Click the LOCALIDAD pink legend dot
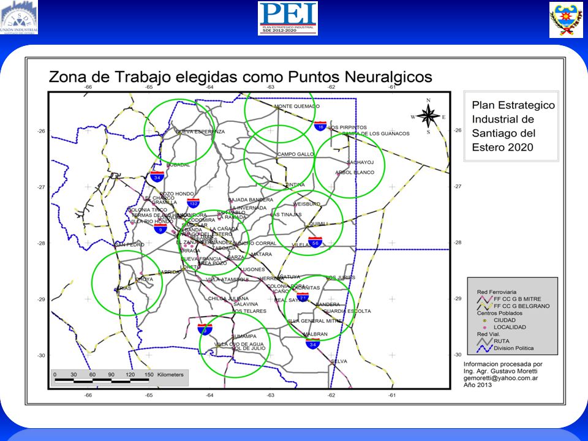Viewport: 588px width, 441px height. (484, 327)
